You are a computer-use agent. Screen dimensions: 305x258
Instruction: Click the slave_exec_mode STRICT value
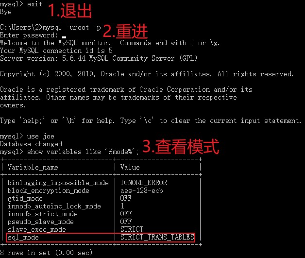click(132, 229)
